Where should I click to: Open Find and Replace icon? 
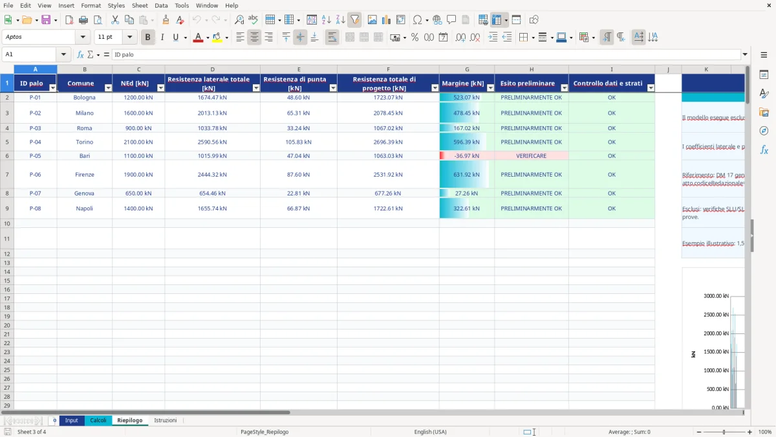point(239,20)
